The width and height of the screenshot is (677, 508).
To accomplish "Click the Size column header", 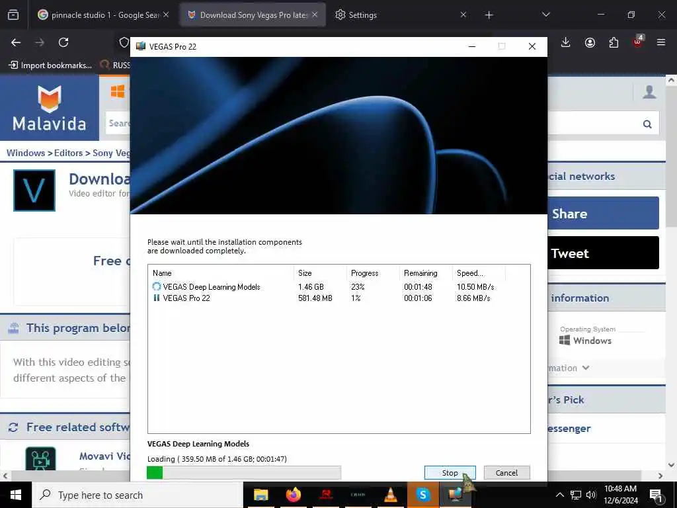I will click(320, 273).
